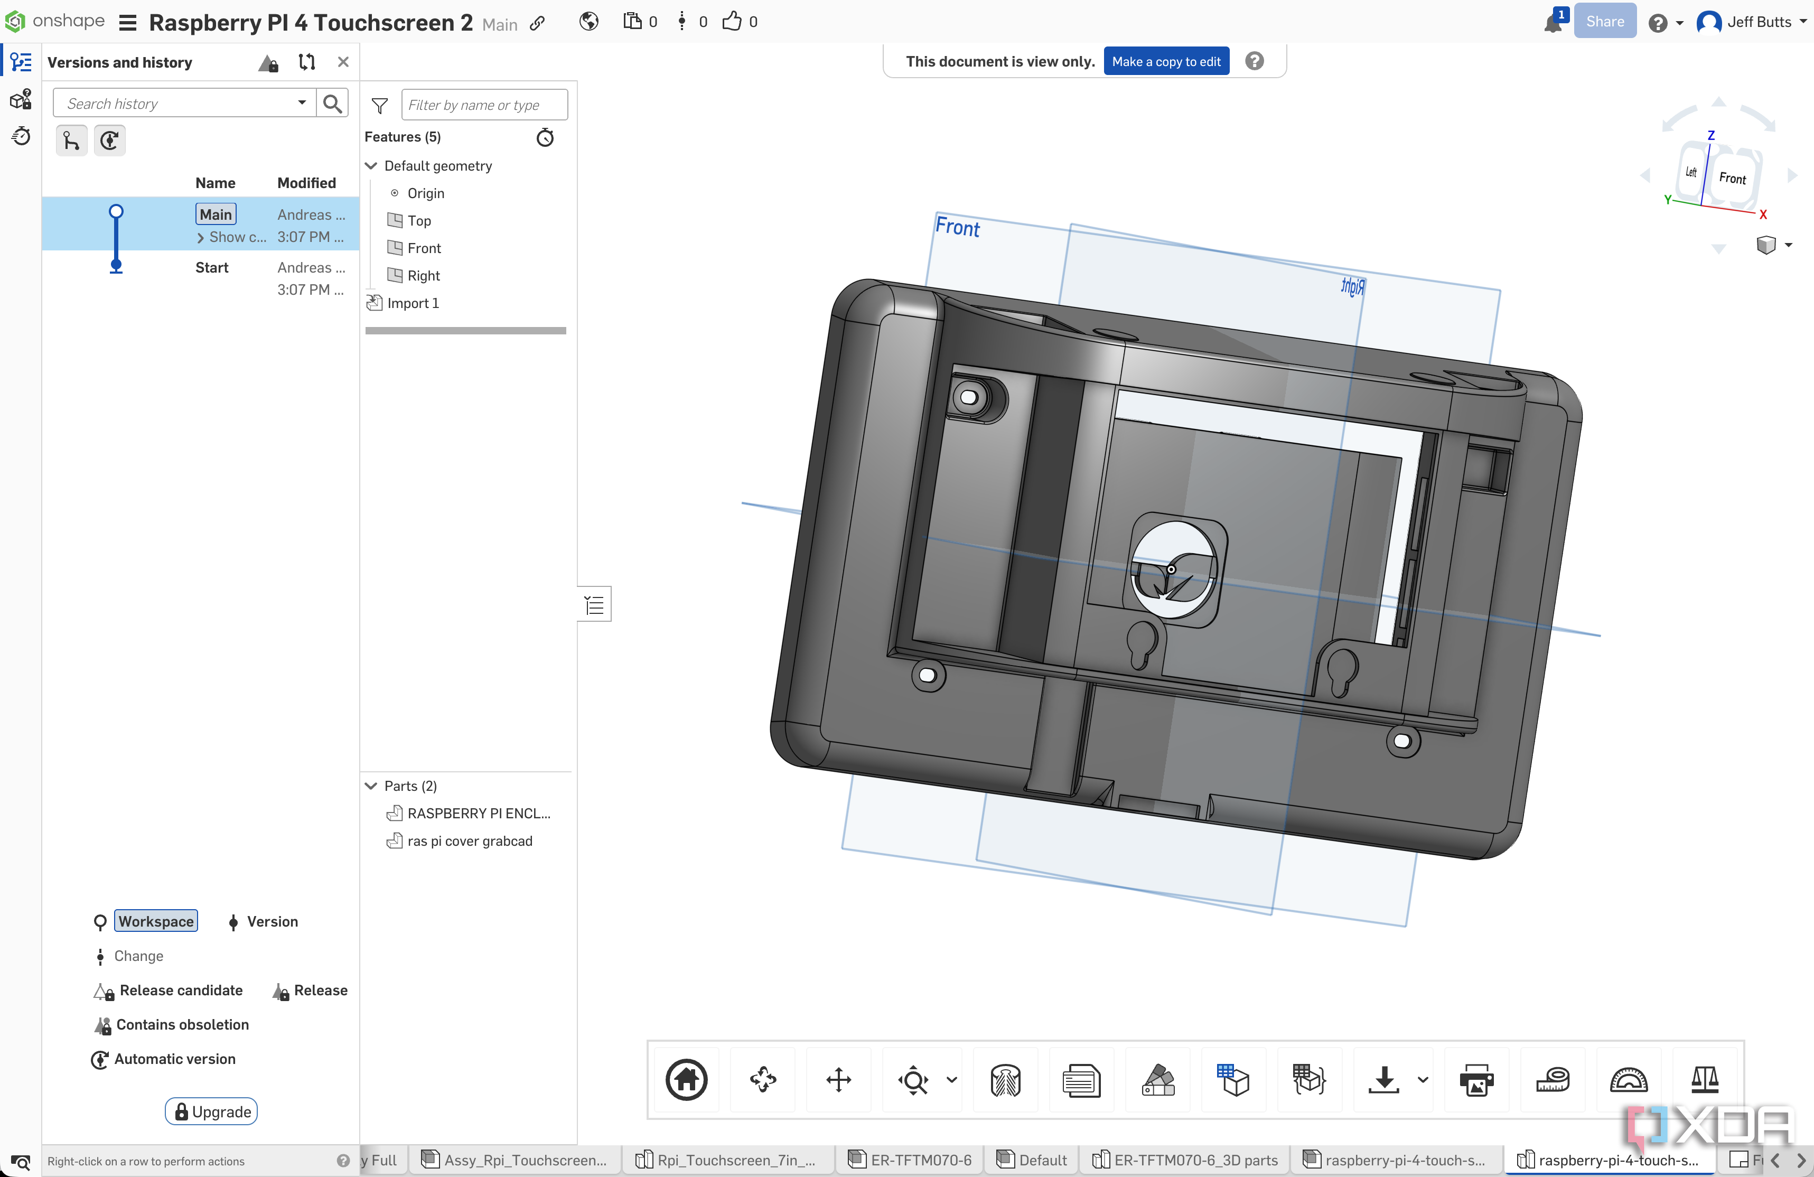Image resolution: width=1814 pixels, height=1177 pixels.
Task: Click the compare versions arrows icon
Action: (x=306, y=62)
